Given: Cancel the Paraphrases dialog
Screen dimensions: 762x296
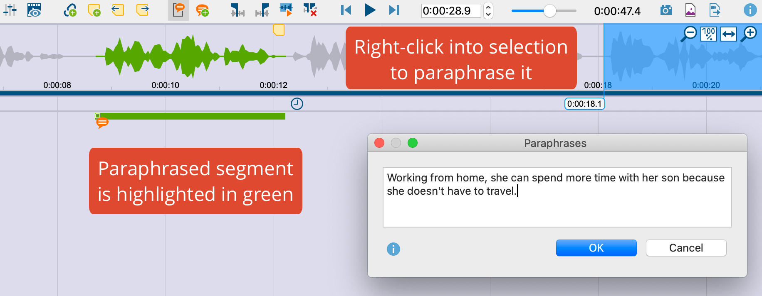Looking at the screenshot, I should point(686,248).
